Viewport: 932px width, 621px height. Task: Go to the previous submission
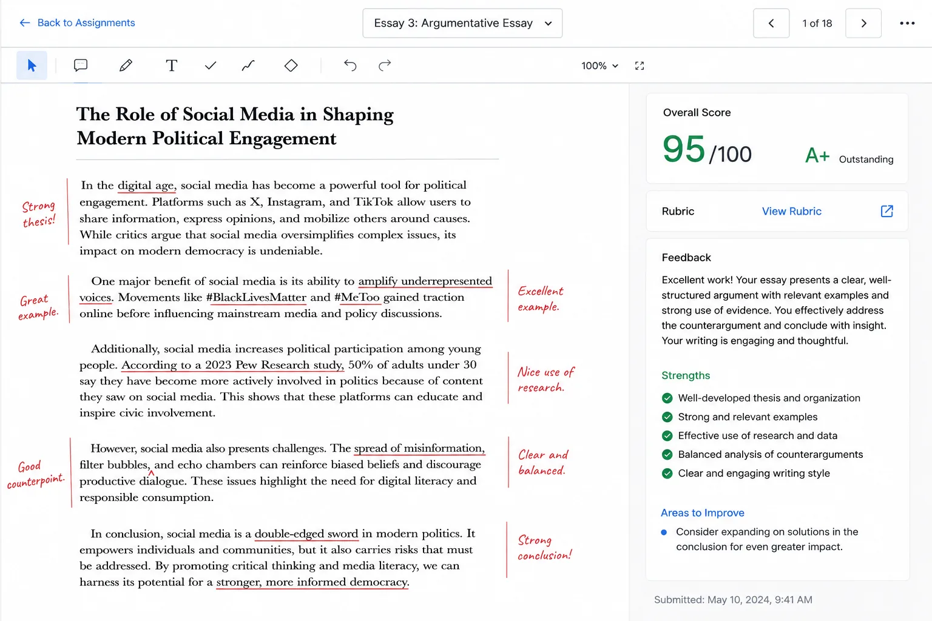tap(771, 23)
